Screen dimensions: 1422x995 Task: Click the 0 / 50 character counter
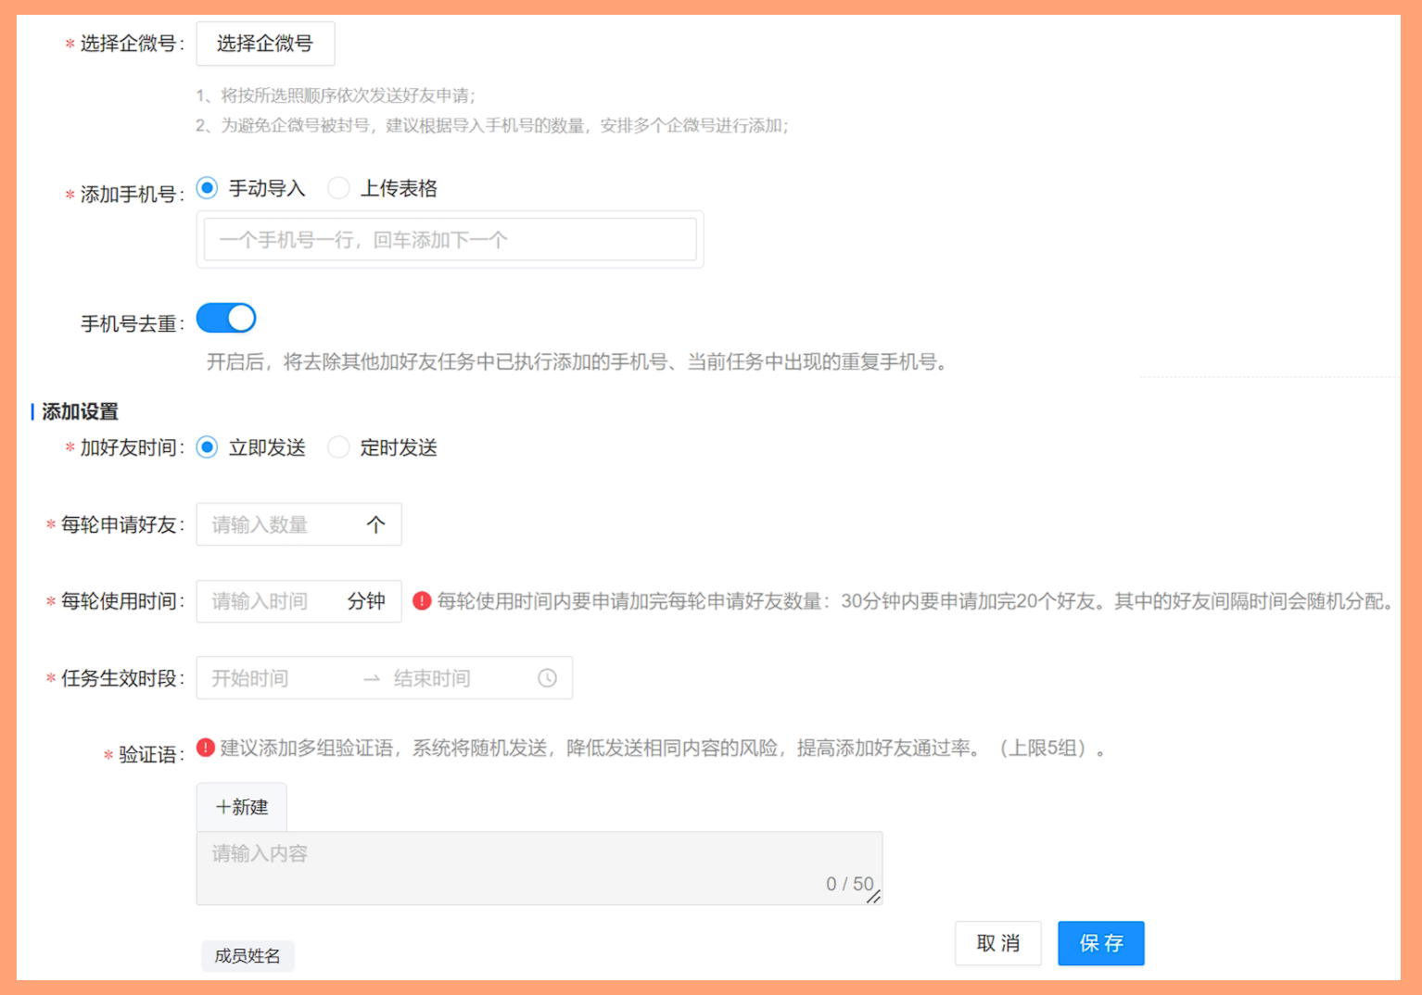click(x=850, y=884)
